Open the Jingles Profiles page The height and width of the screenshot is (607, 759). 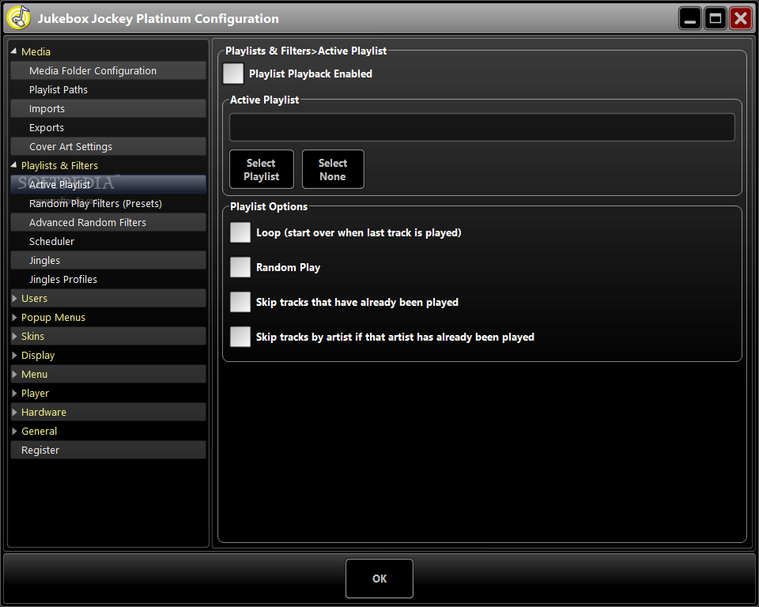tap(108, 279)
